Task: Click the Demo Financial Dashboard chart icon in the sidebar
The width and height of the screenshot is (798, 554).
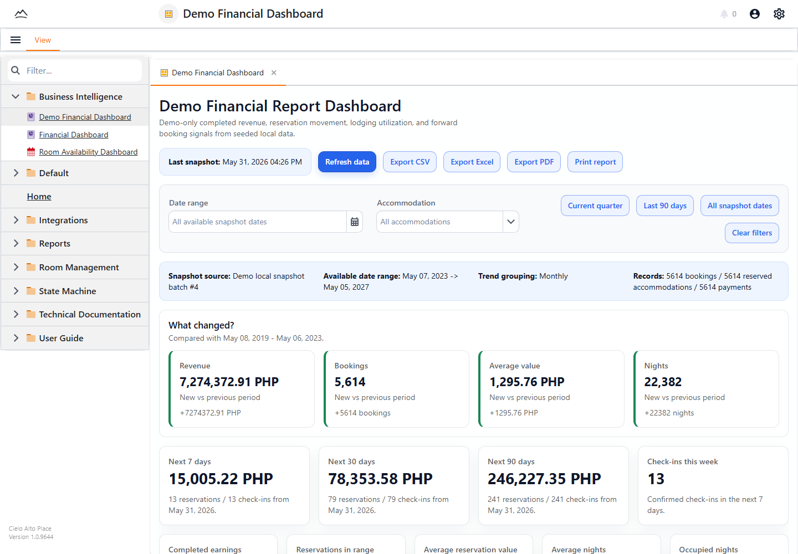Action: [x=31, y=117]
